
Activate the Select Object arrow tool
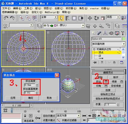click(61, 18)
